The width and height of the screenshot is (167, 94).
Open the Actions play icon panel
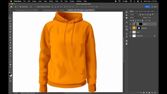pos(127,15)
